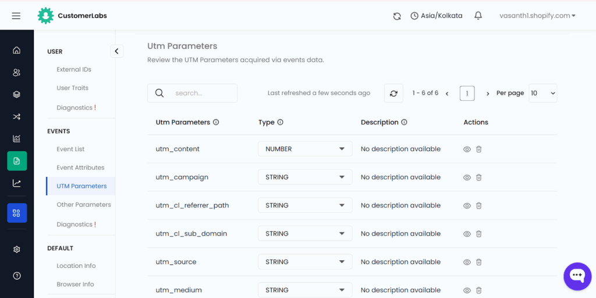The height and width of the screenshot is (298, 596).
Task: Open the help question mark icon
Action: coord(17,276)
